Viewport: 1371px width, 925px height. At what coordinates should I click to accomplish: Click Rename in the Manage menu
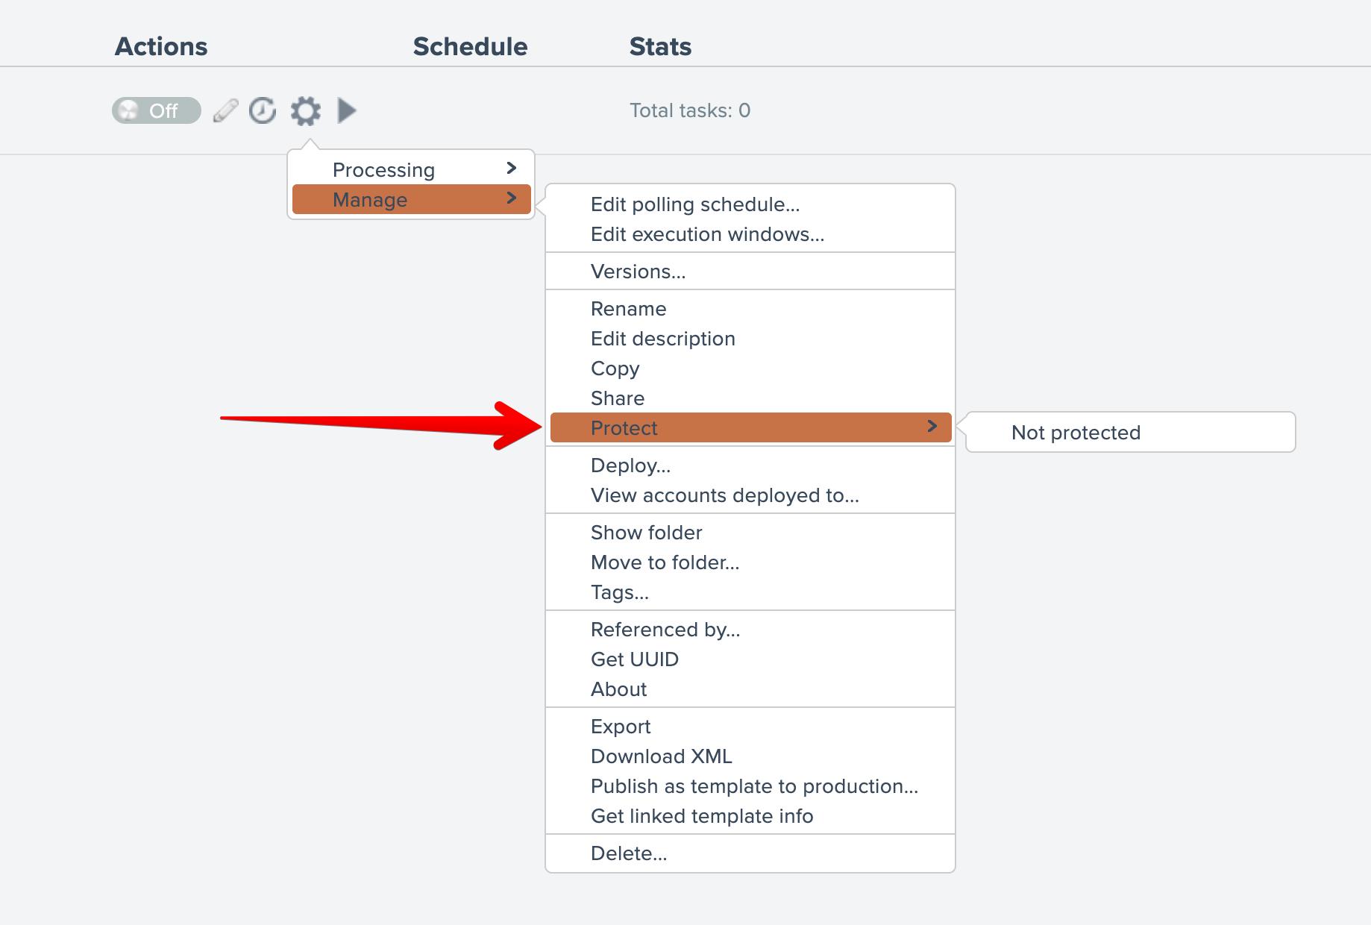click(x=628, y=309)
